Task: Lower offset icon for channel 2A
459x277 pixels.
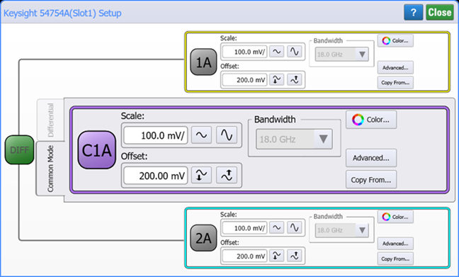Action: coord(277,256)
